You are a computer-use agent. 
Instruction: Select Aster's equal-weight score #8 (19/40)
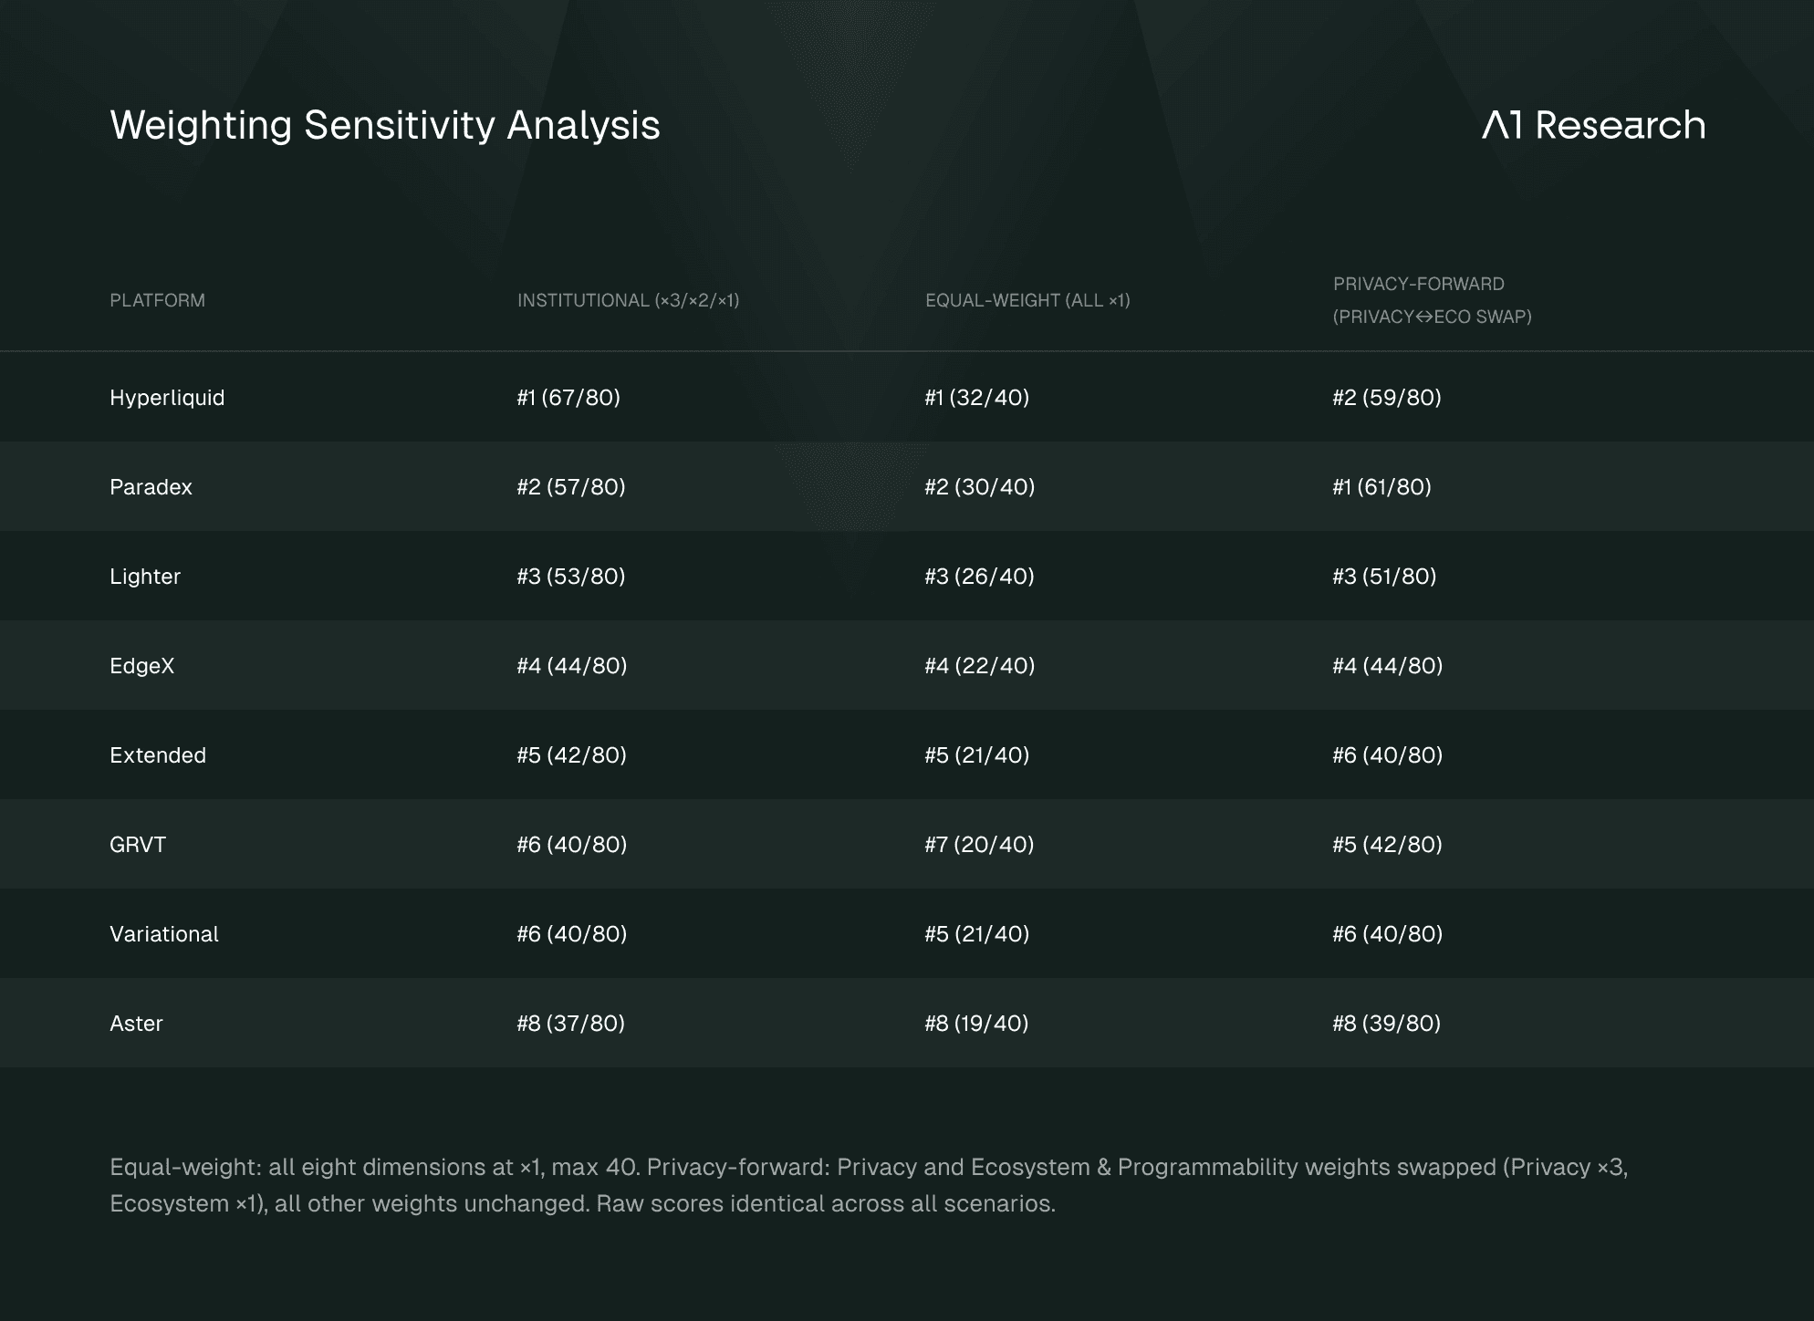[x=976, y=1024]
